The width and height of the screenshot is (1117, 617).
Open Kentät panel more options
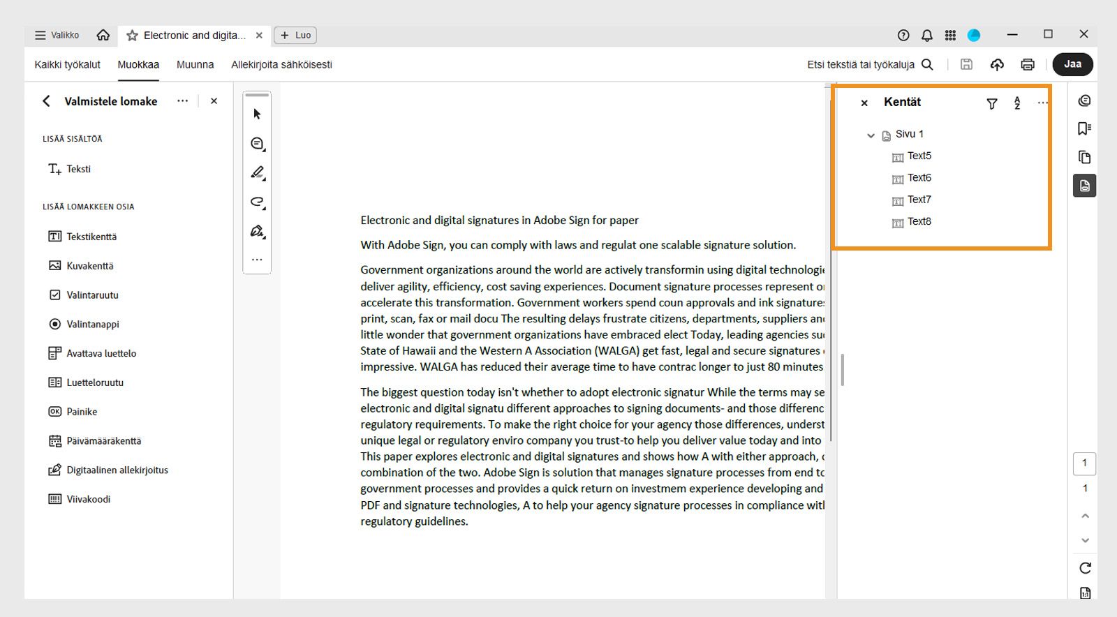pyautogui.click(x=1042, y=103)
